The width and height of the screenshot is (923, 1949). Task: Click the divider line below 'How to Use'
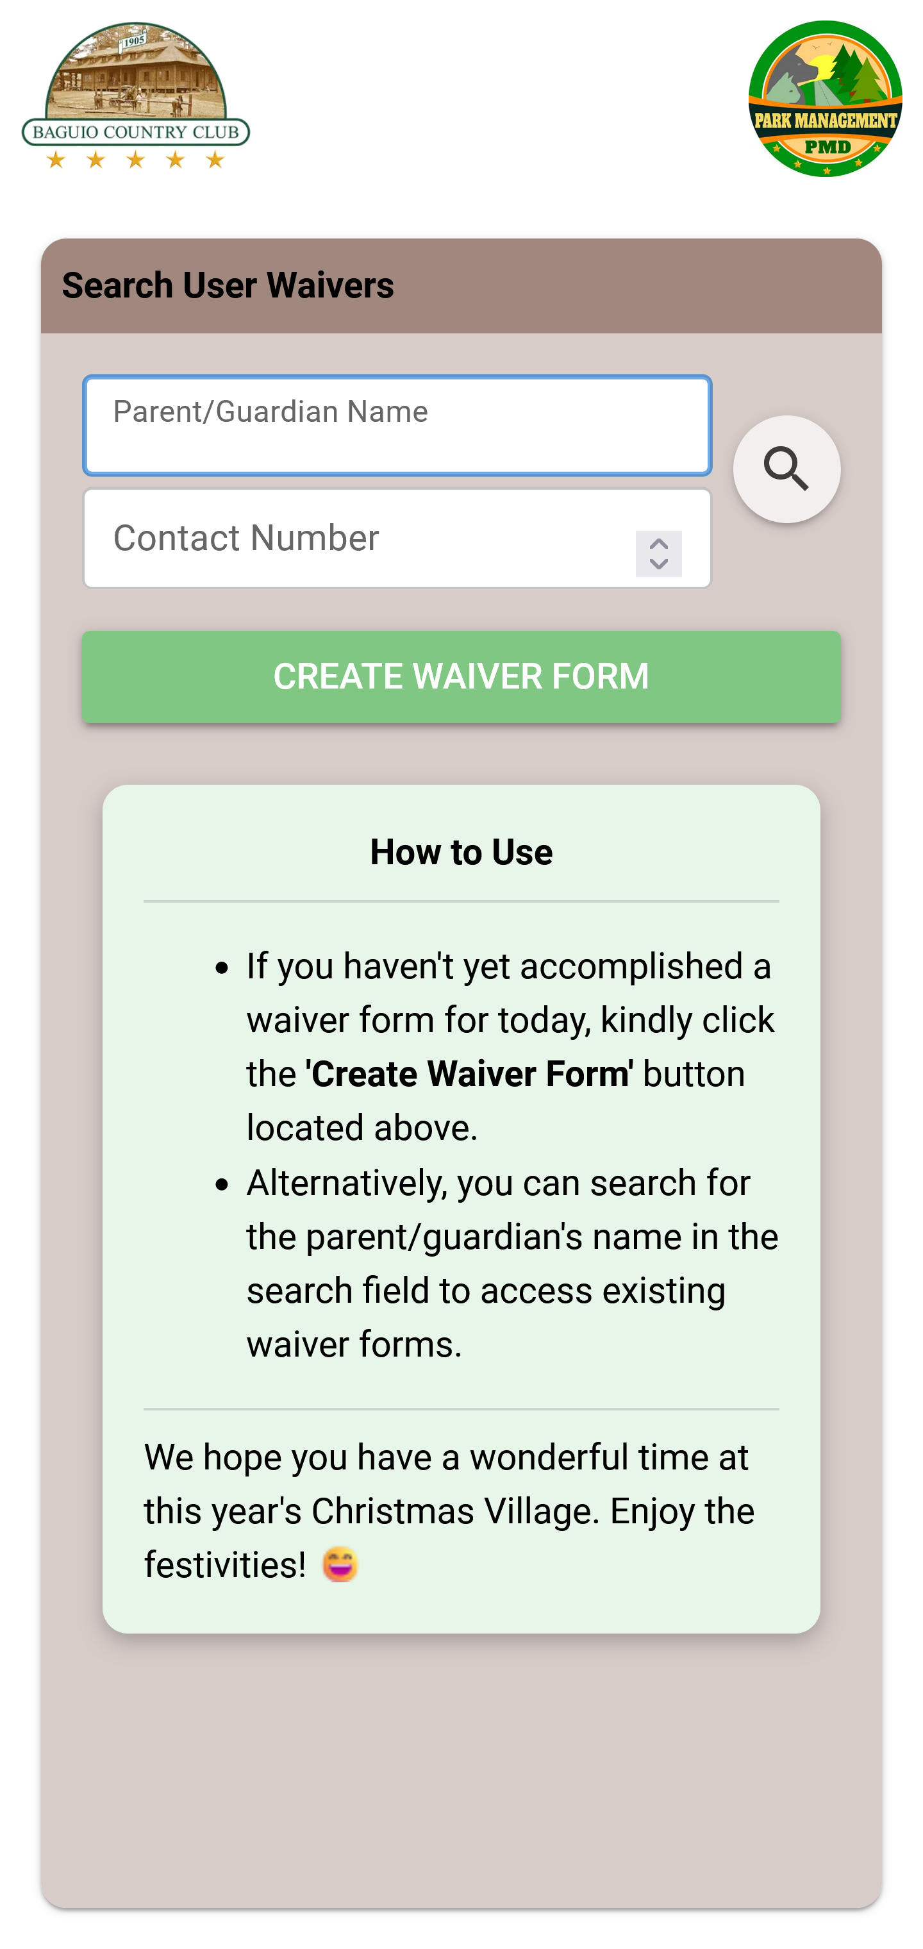pos(461,901)
